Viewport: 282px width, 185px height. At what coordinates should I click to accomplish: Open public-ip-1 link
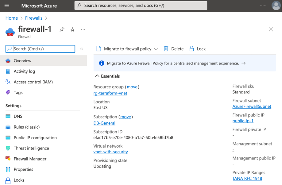tap(243, 121)
